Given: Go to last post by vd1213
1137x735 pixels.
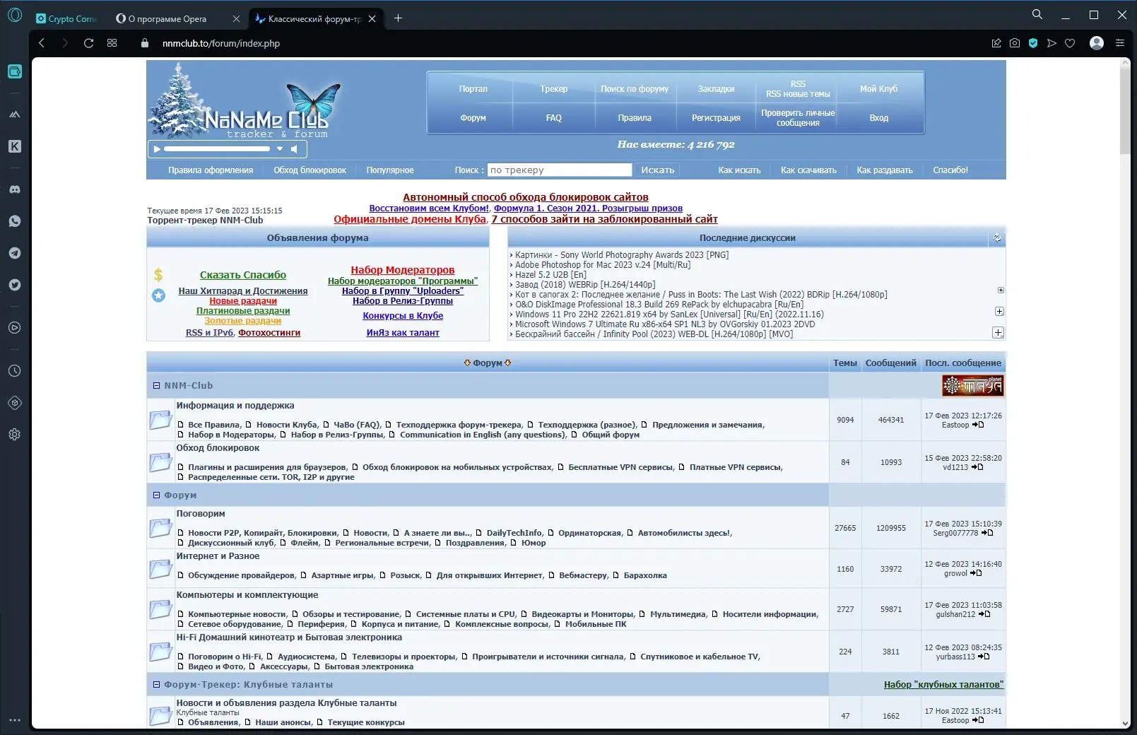Looking at the screenshot, I should 977,467.
